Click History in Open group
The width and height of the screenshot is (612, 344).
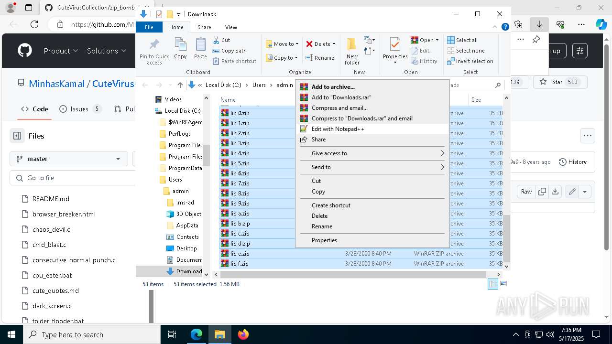(424, 61)
